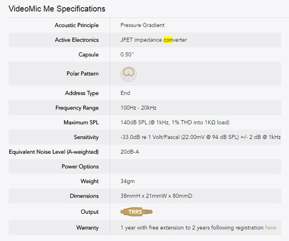This screenshot has height=241, width=289.
Task: Click the highlighted 'con' in converter
Action: (x=168, y=40)
